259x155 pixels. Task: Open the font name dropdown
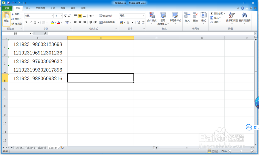click(x=52, y=16)
